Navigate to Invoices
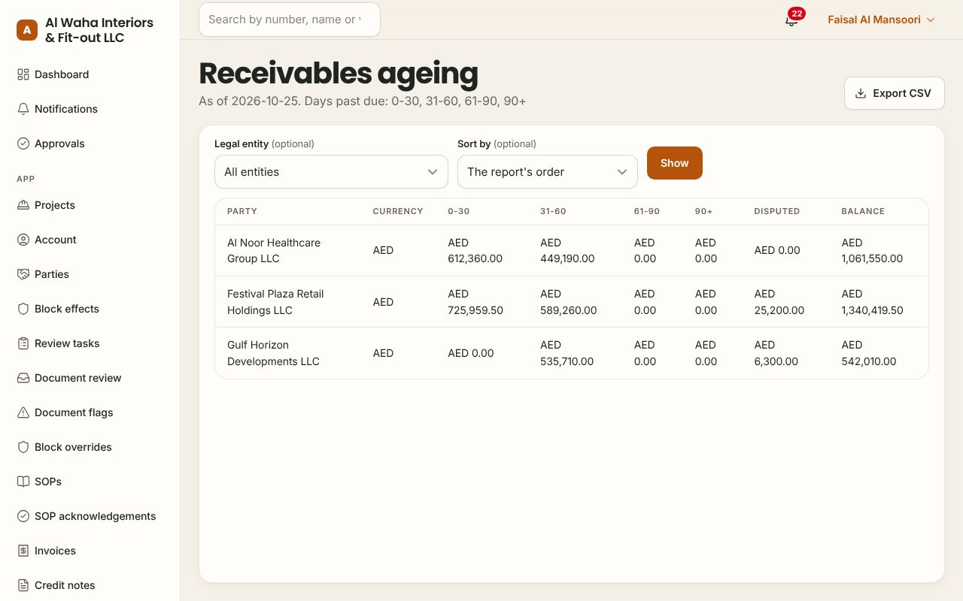 [55, 551]
